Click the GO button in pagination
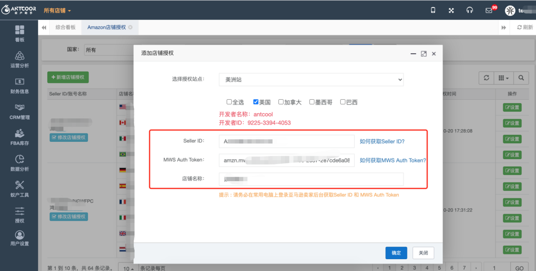The height and width of the screenshot is (271, 536). (x=520, y=268)
